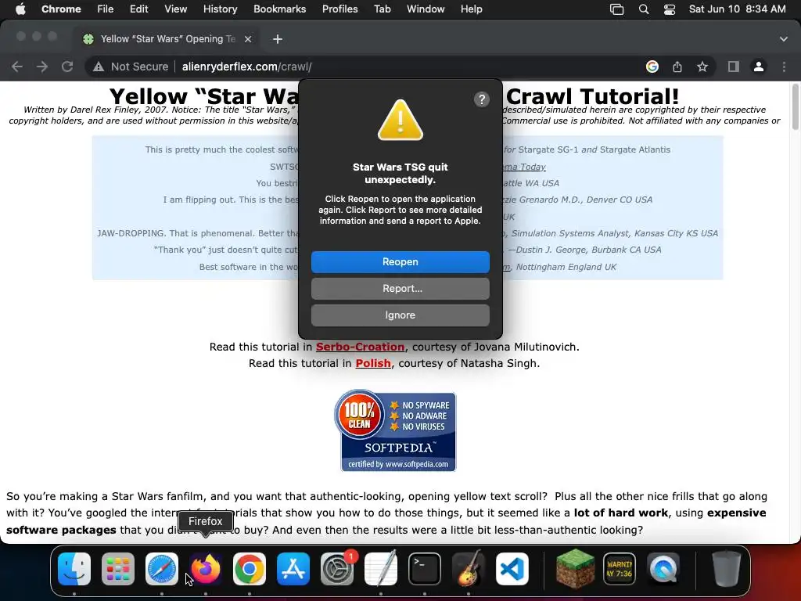This screenshot has height=601, width=801.
Task: Click the Google icon in address bar
Action: click(652, 67)
